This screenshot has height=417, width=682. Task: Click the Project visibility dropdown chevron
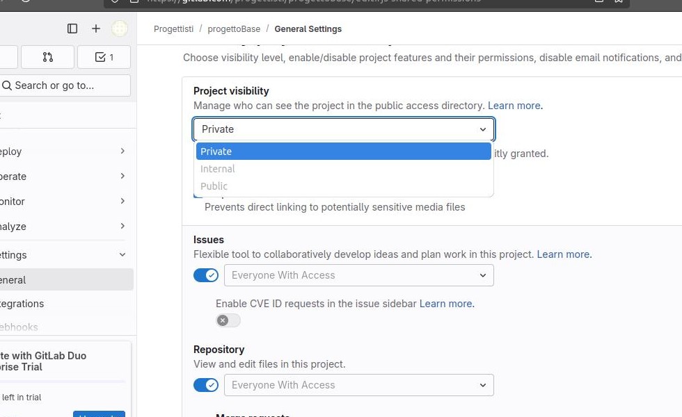tap(483, 129)
